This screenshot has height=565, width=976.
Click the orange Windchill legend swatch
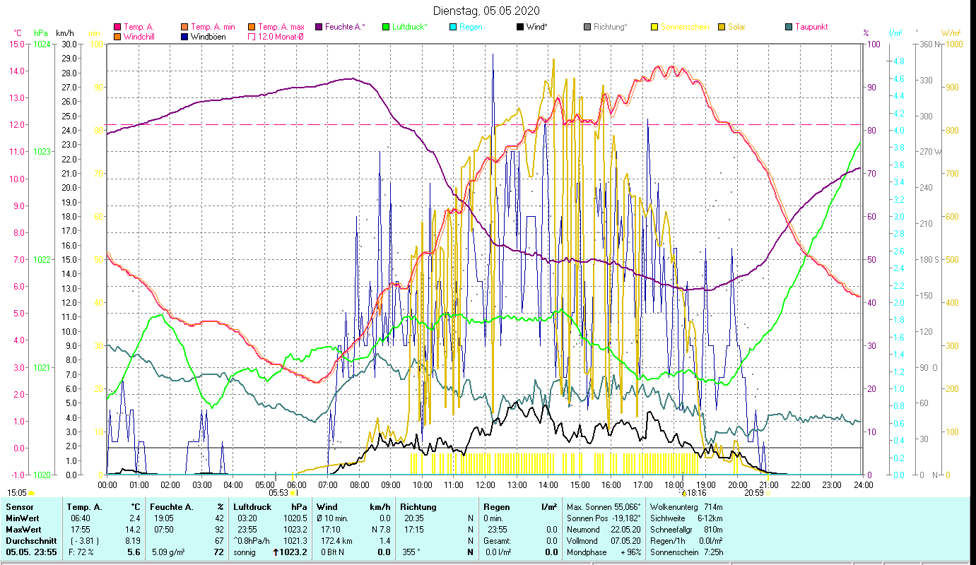click(117, 37)
